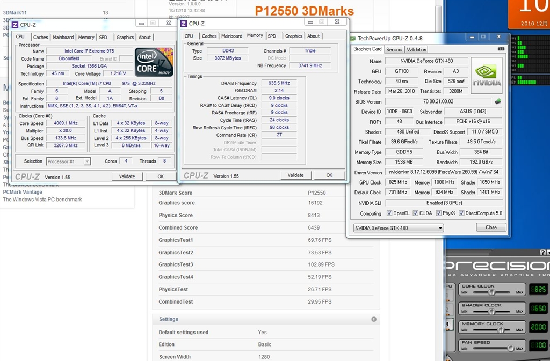Viewport: 550px width, 361px height.
Task: Click the calendar gadget showing 2010 12月
Action: 529,14
